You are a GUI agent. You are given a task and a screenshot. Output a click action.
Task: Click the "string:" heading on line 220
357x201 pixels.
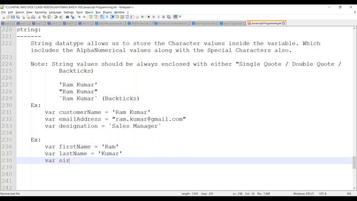pyautogui.click(x=28, y=30)
